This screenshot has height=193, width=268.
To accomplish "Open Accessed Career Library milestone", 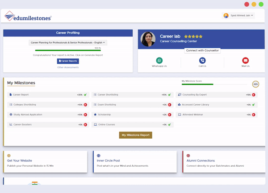I will (217, 105).
